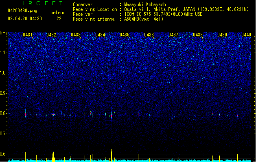Click the 1.0 kHz axis label
Image resolution: width=256 pixels, height=162 pixels.
(4, 73)
